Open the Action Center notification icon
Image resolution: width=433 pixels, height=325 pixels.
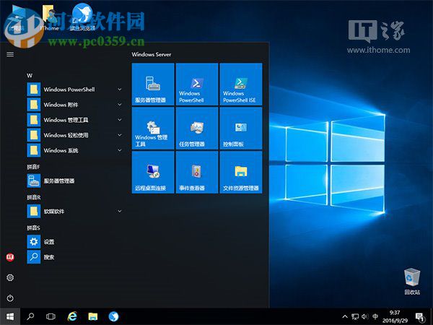420,317
